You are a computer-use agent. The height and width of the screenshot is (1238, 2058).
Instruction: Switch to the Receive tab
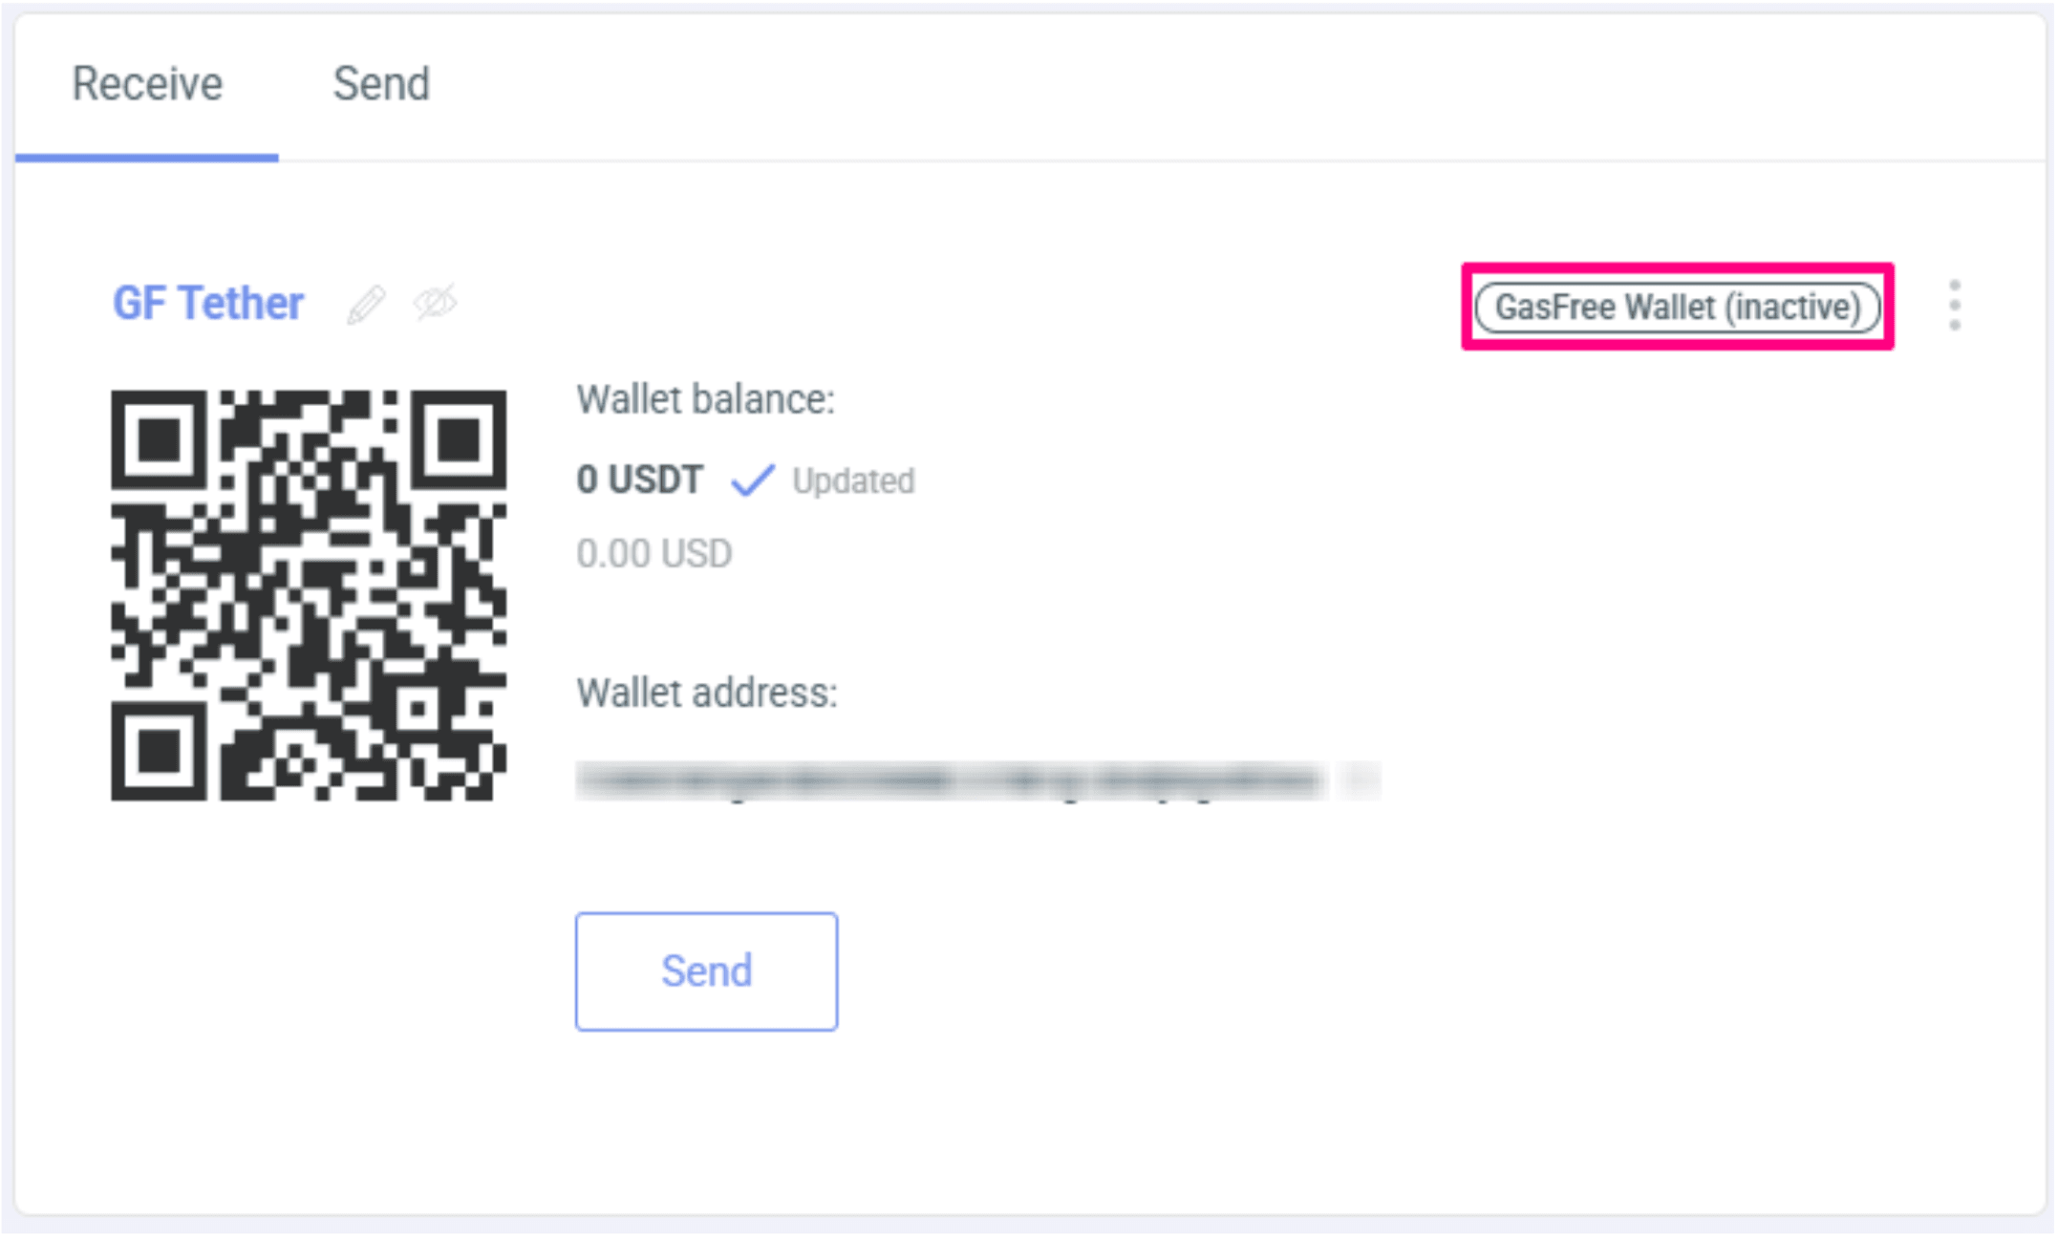tap(147, 84)
